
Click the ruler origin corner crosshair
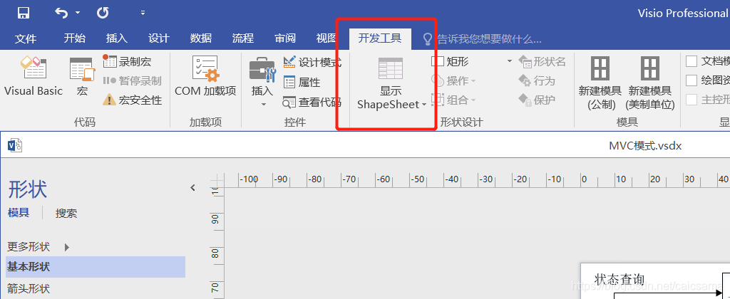[x=215, y=180]
